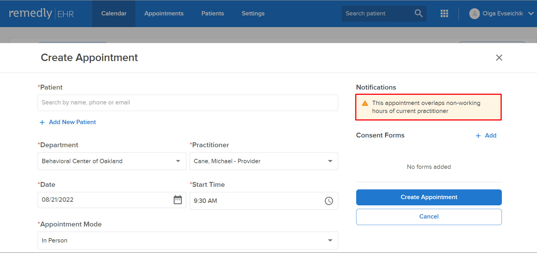537x253 pixels.
Task: Close the Create Appointment dialog
Action: click(499, 58)
